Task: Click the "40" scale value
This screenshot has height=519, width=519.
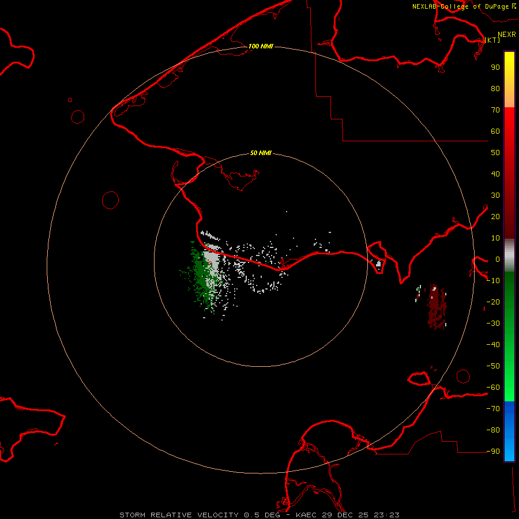Action: coord(495,174)
